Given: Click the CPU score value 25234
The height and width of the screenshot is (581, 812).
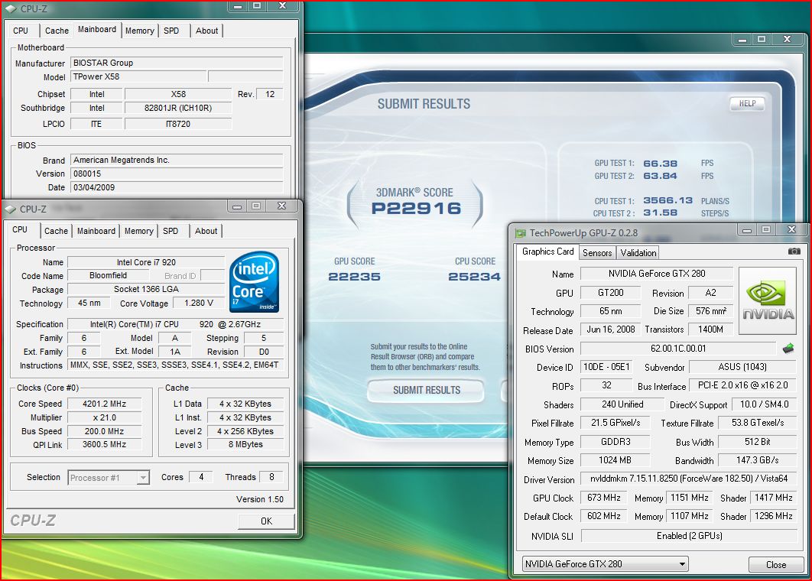Looking at the screenshot, I should click(474, 277).
